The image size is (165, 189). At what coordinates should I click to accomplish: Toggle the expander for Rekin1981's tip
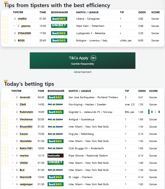coord(5,148)
